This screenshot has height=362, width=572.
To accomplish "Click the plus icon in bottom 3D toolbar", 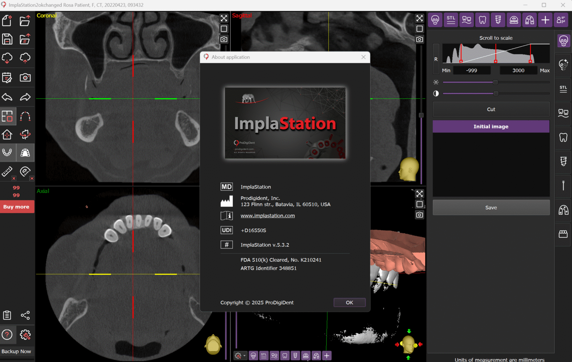I will coord(327,356).
